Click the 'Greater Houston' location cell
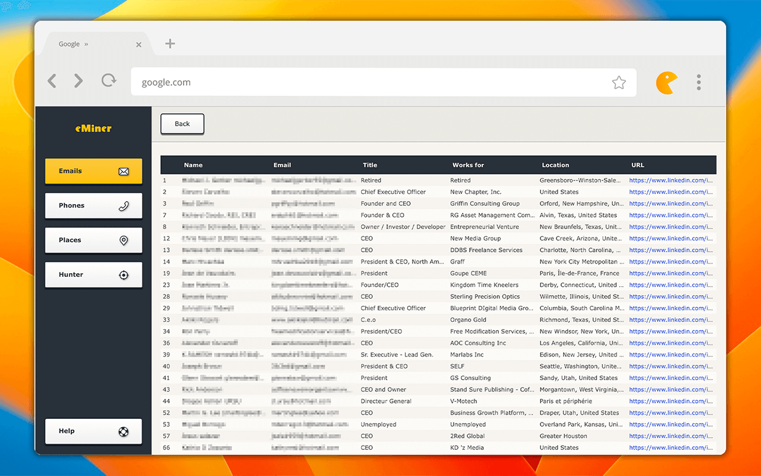The width and height of the screenshot is (761, 476). coord(563,436)
